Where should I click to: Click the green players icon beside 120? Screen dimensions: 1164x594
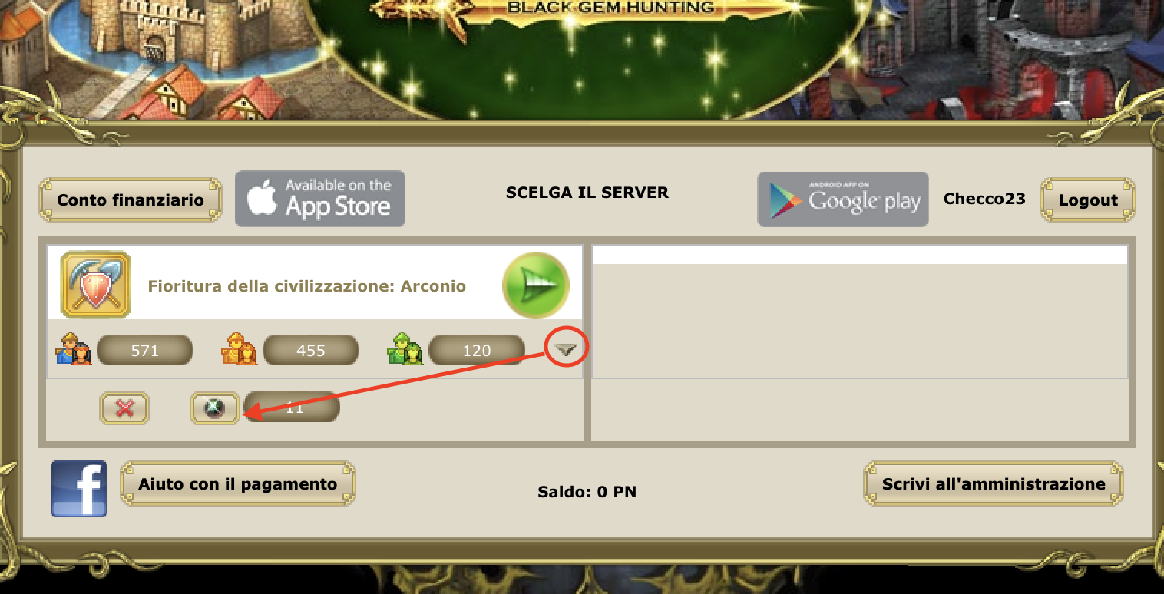click(405, 349)
